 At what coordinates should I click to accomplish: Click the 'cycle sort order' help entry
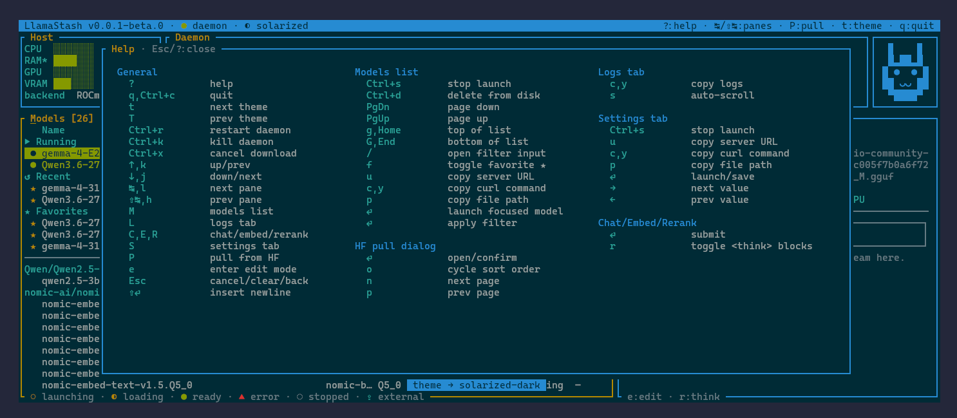[x=494, y=269]
